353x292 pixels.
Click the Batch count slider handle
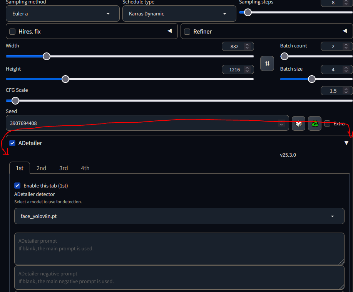(x=284, y=56)
